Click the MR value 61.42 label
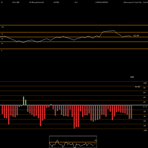The image size is (148, 148). click(x=138, y=87)
